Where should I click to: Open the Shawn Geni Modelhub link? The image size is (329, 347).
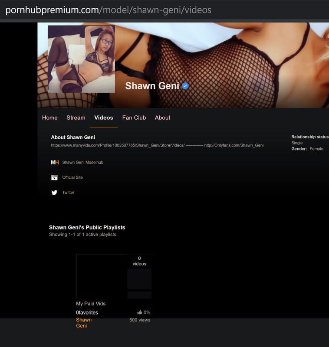(x=83, y=162)
